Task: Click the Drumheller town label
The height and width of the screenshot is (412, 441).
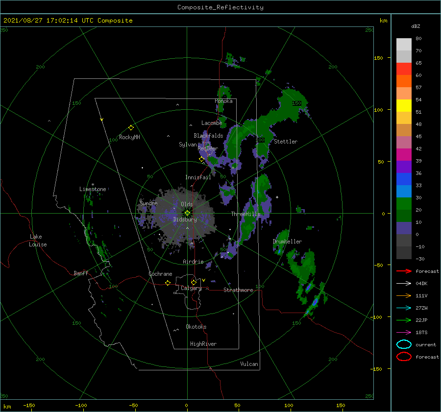Action: tap(287, 242)
